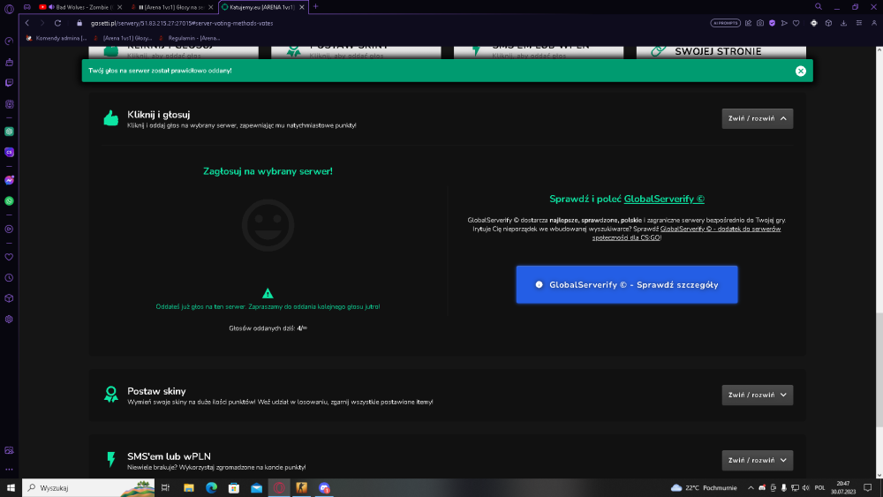Screen dimensions: 883x497
Task: Open the profile account icon in toolbar
Action: 874,23
